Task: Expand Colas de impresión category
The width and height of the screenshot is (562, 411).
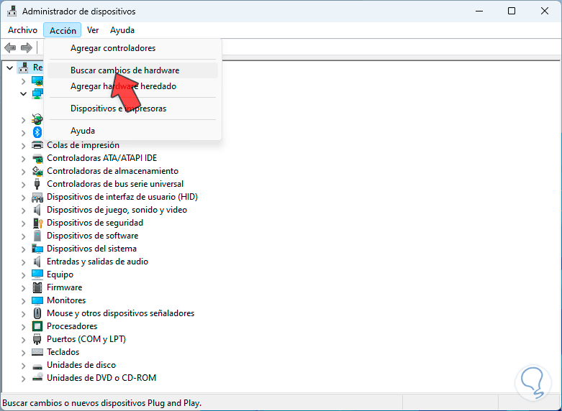Action: [x=23, y=146]
